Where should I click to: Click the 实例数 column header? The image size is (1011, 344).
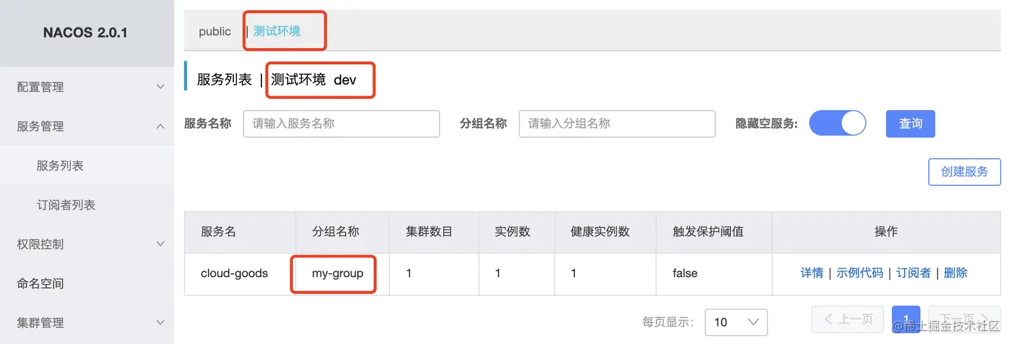coord(516,232)
